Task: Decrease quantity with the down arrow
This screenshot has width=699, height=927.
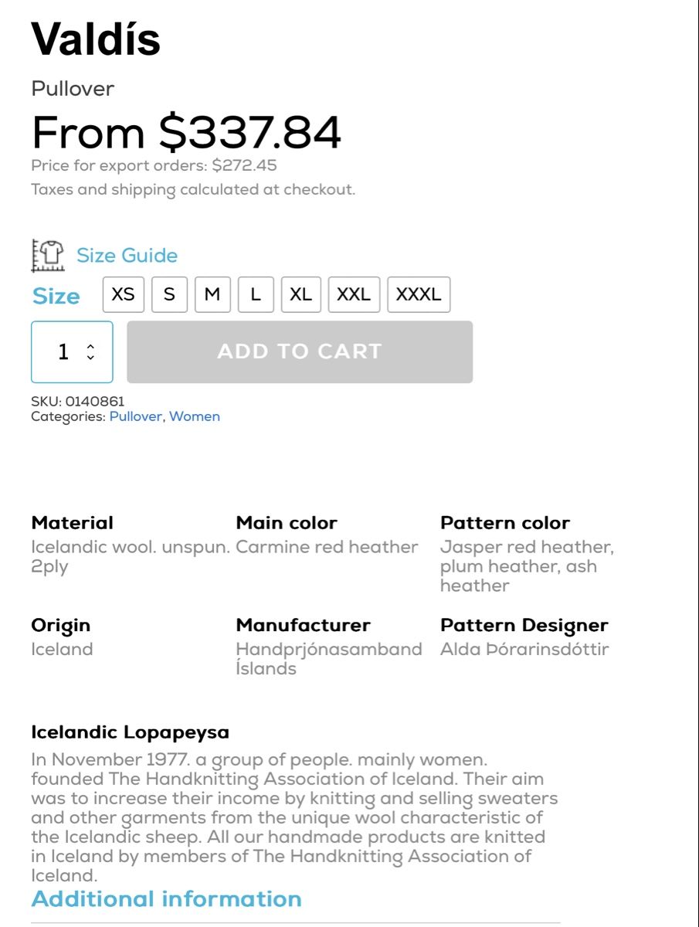Action: coord(91,358)
